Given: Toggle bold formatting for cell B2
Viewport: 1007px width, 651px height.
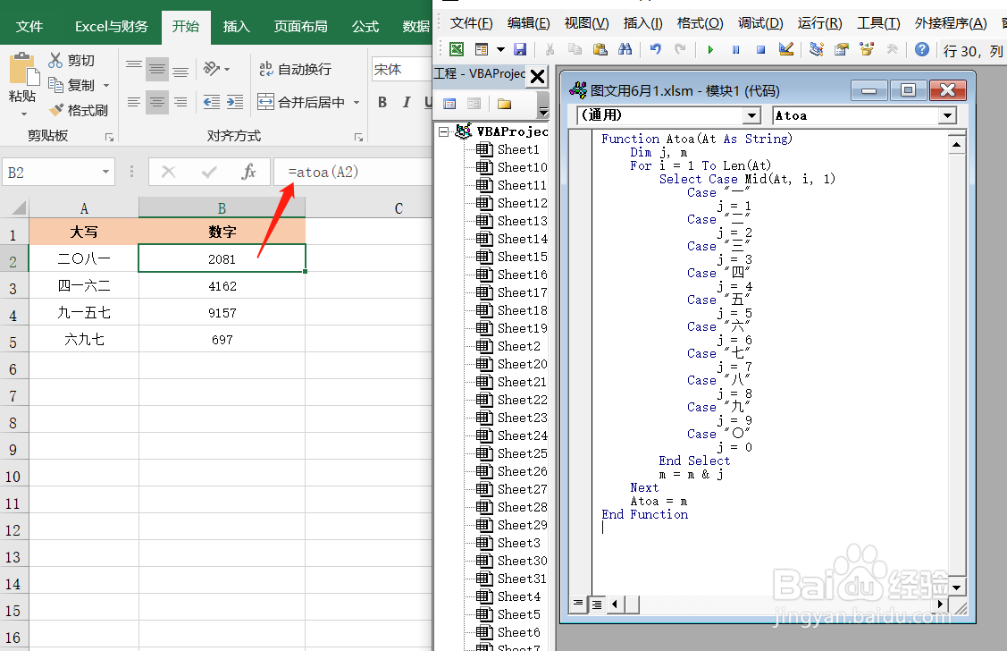Looking at the screenshot, I should click(x=382, y=103).
